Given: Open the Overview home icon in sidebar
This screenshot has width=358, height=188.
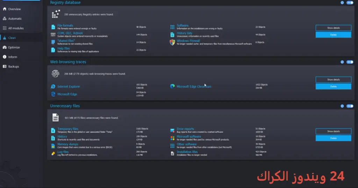Looking at the screenshot, I should coord(5,9).
